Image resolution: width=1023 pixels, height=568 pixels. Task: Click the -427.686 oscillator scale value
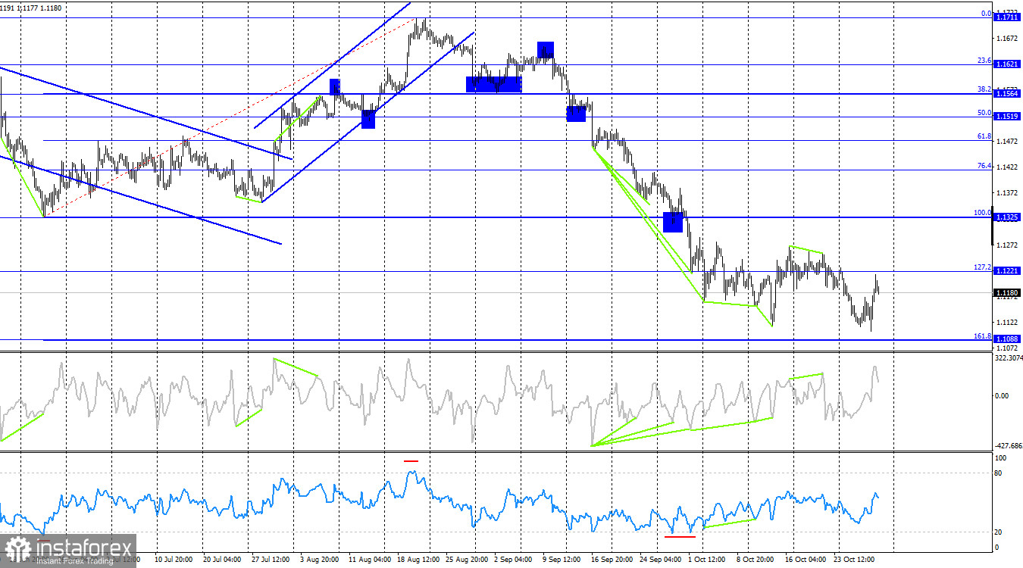coord(1008,446)
